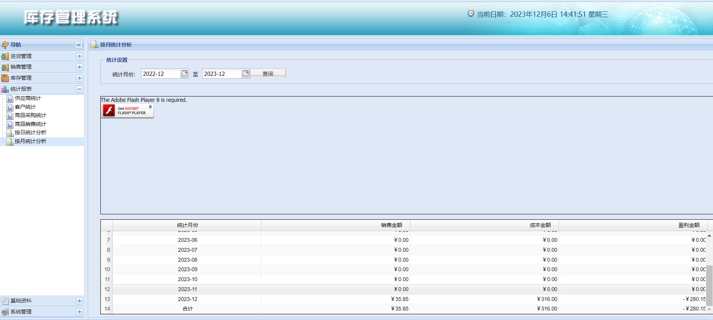Click the 统计报表 section header label

(21, 89)
